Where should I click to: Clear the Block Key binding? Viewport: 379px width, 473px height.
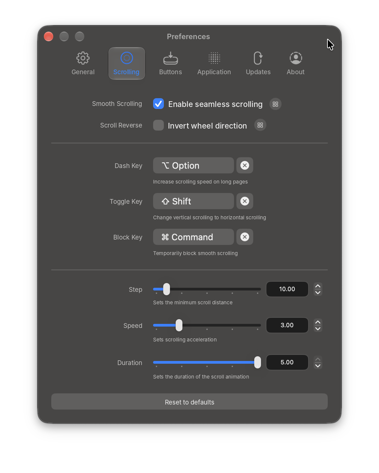tap(245, 237)
